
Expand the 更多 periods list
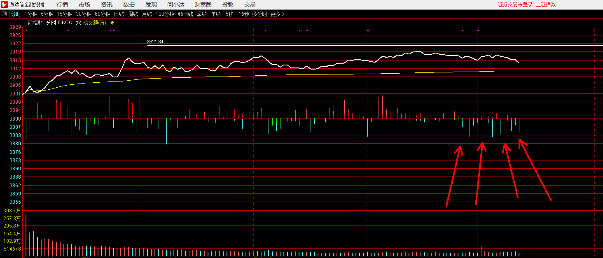tap(277, 14)
